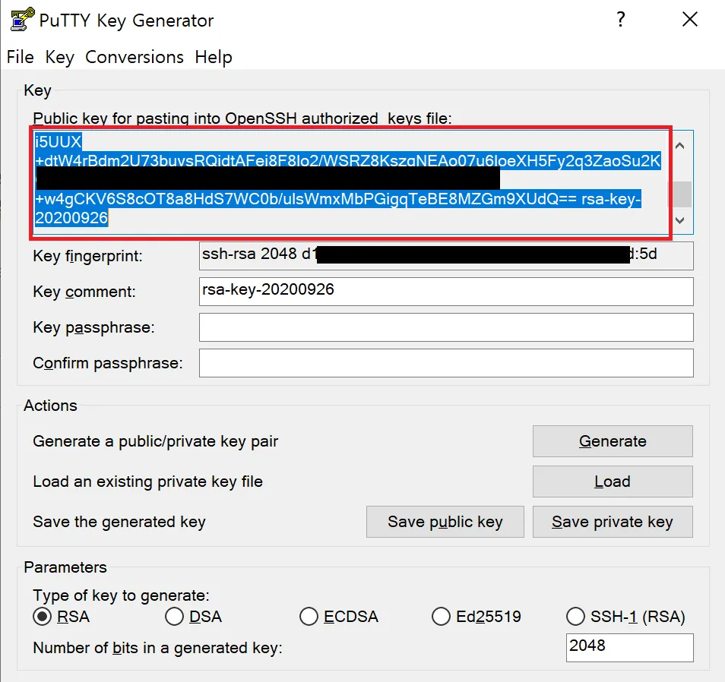Open the Help menu
Viewport: 725px width, 682px height.
(x=214, y=57)
